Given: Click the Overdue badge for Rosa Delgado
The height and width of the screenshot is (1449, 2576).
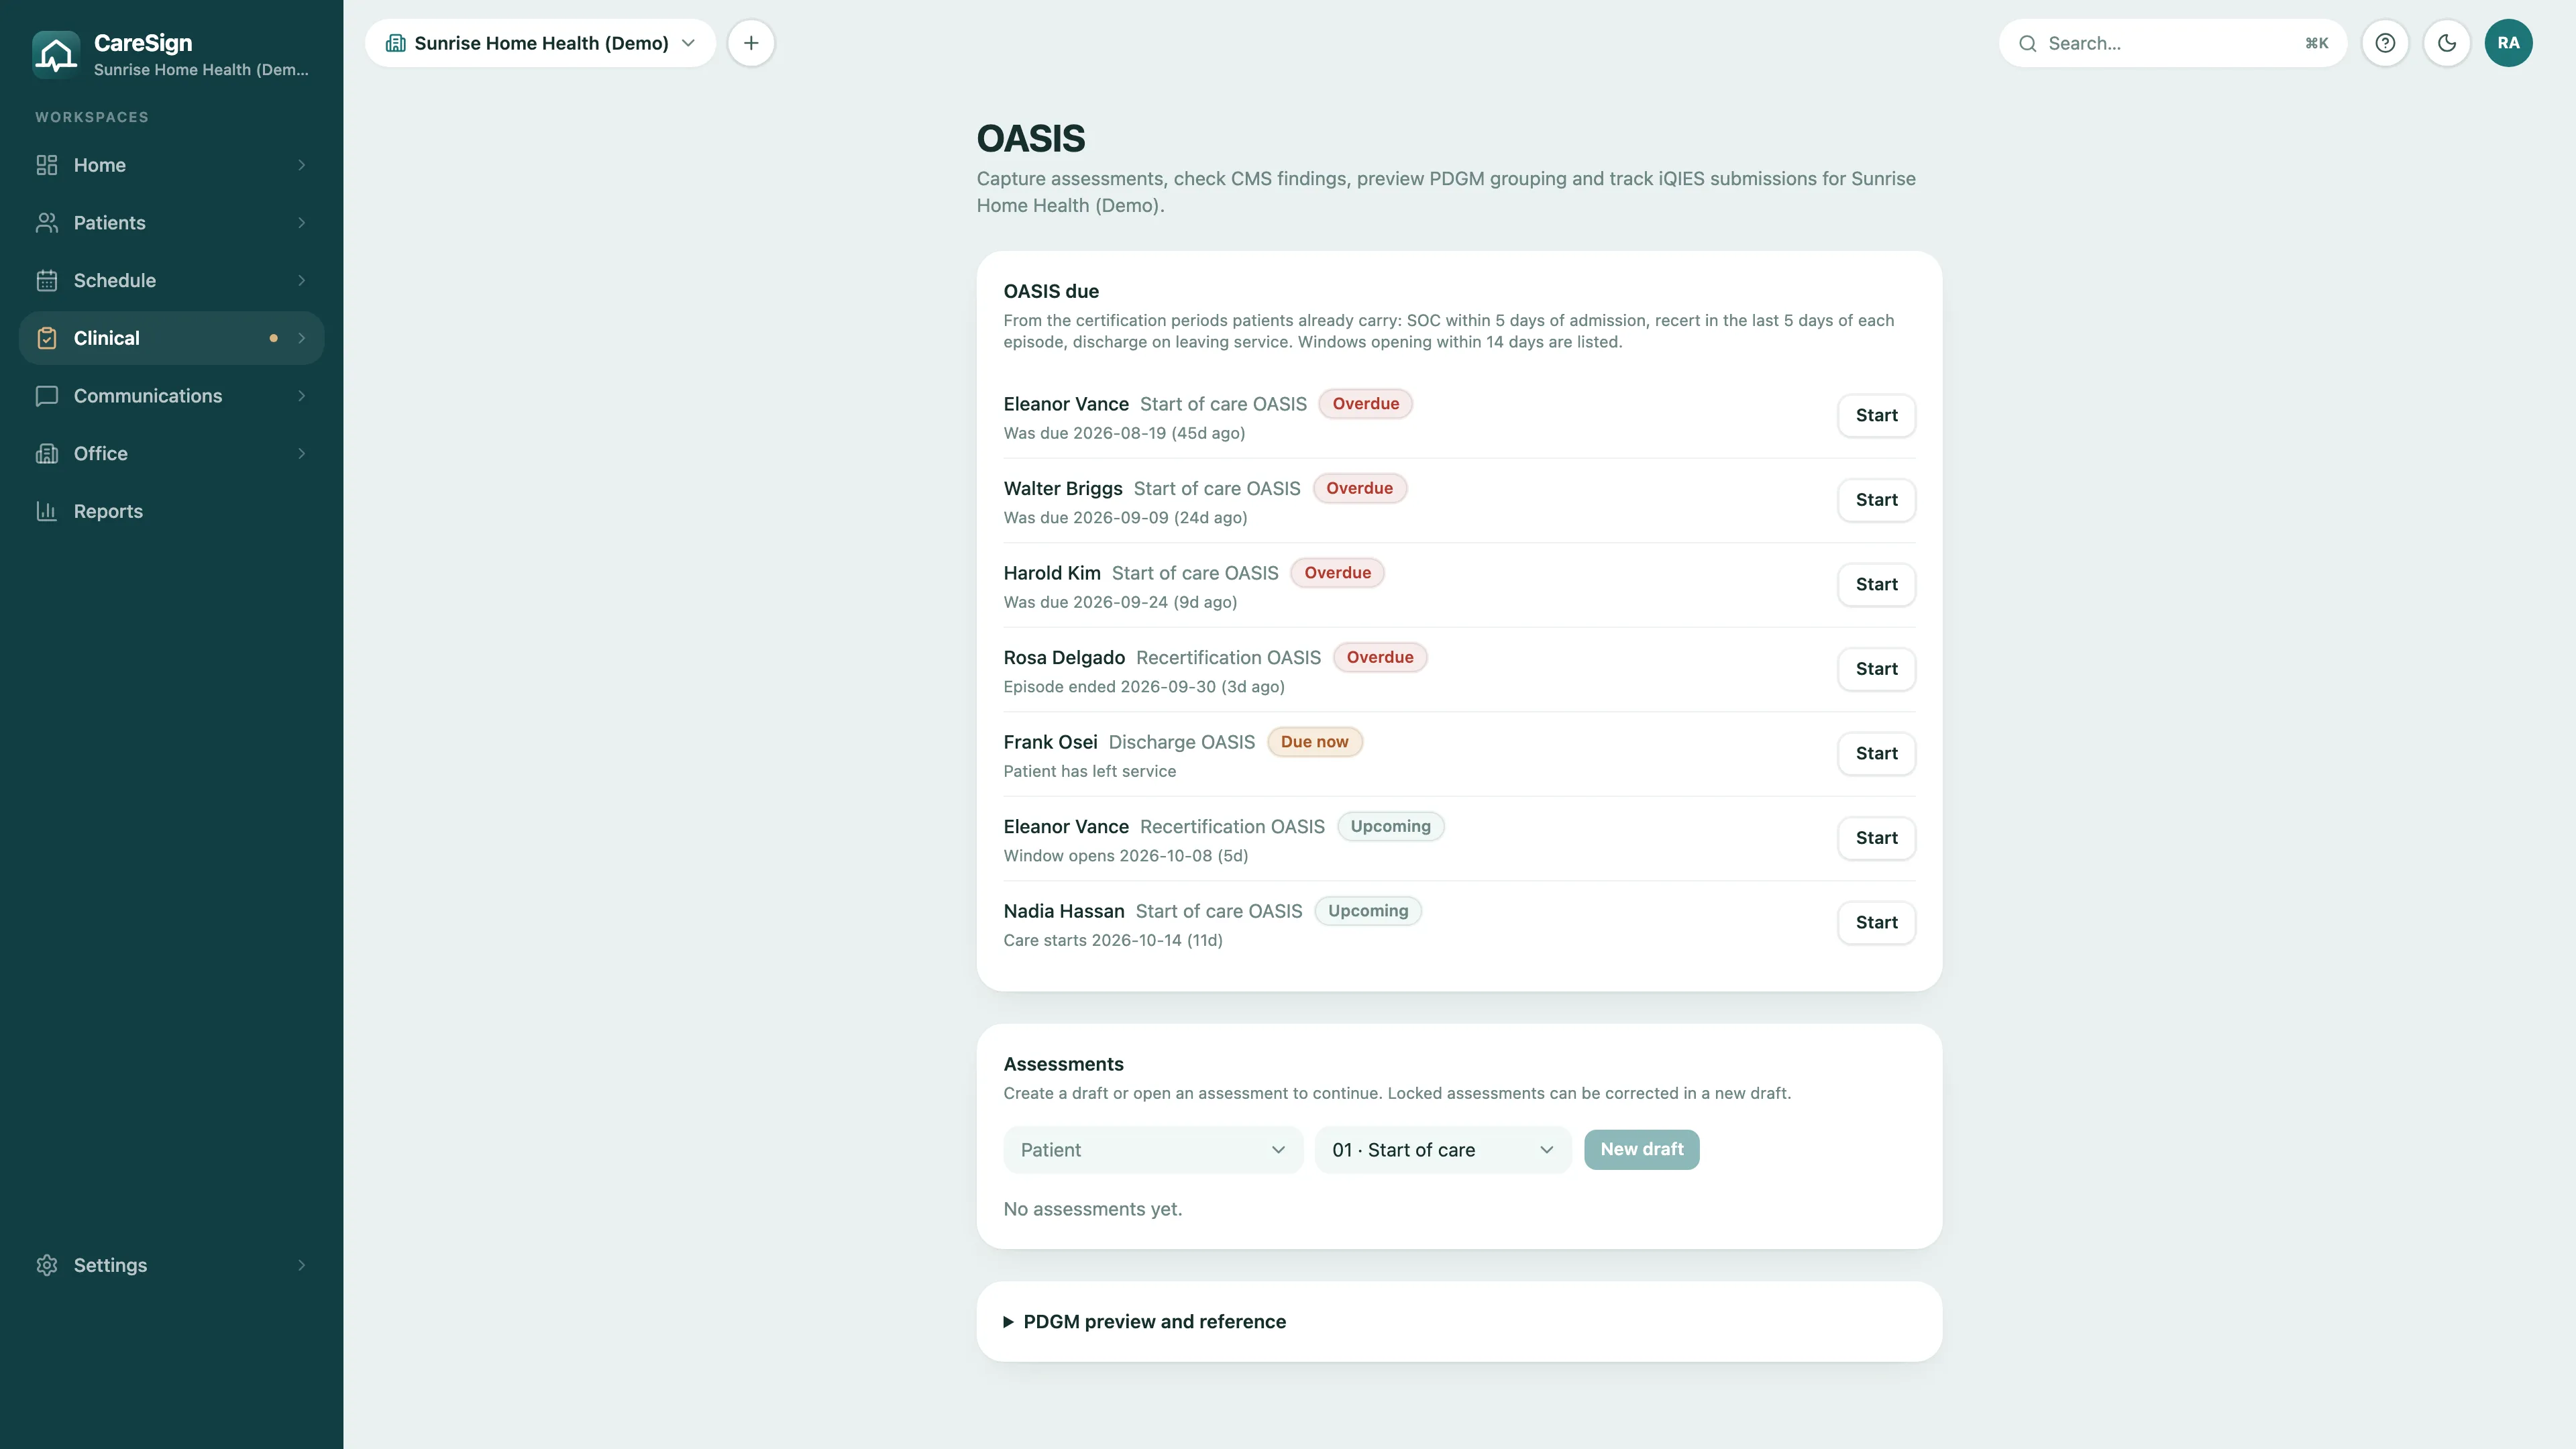Looking at the screenshot, I should [x=1379, y=658].
